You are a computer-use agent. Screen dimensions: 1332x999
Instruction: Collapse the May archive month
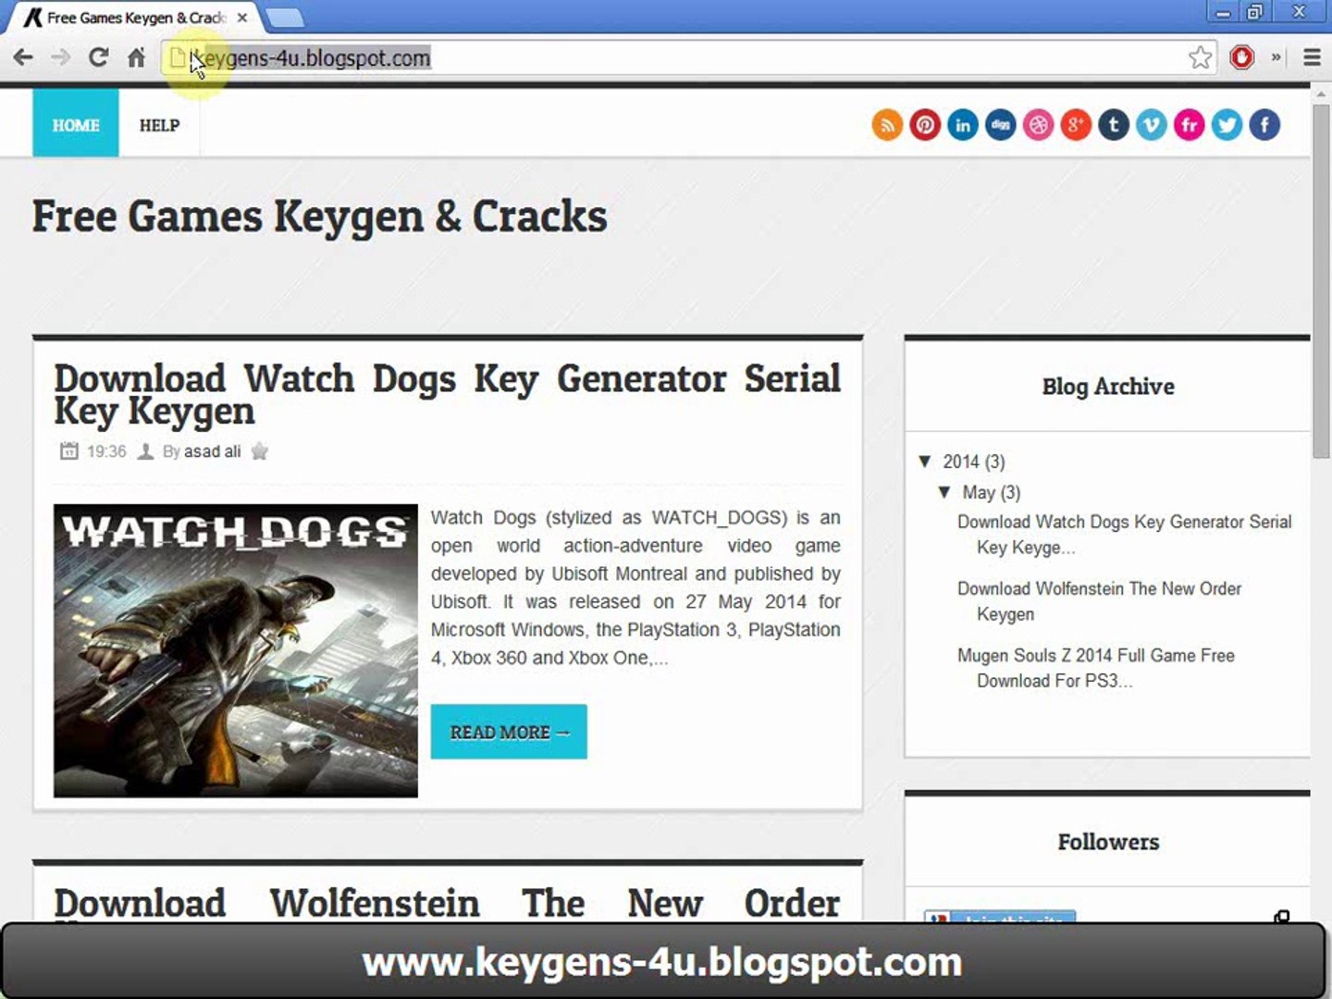point(944,492)
